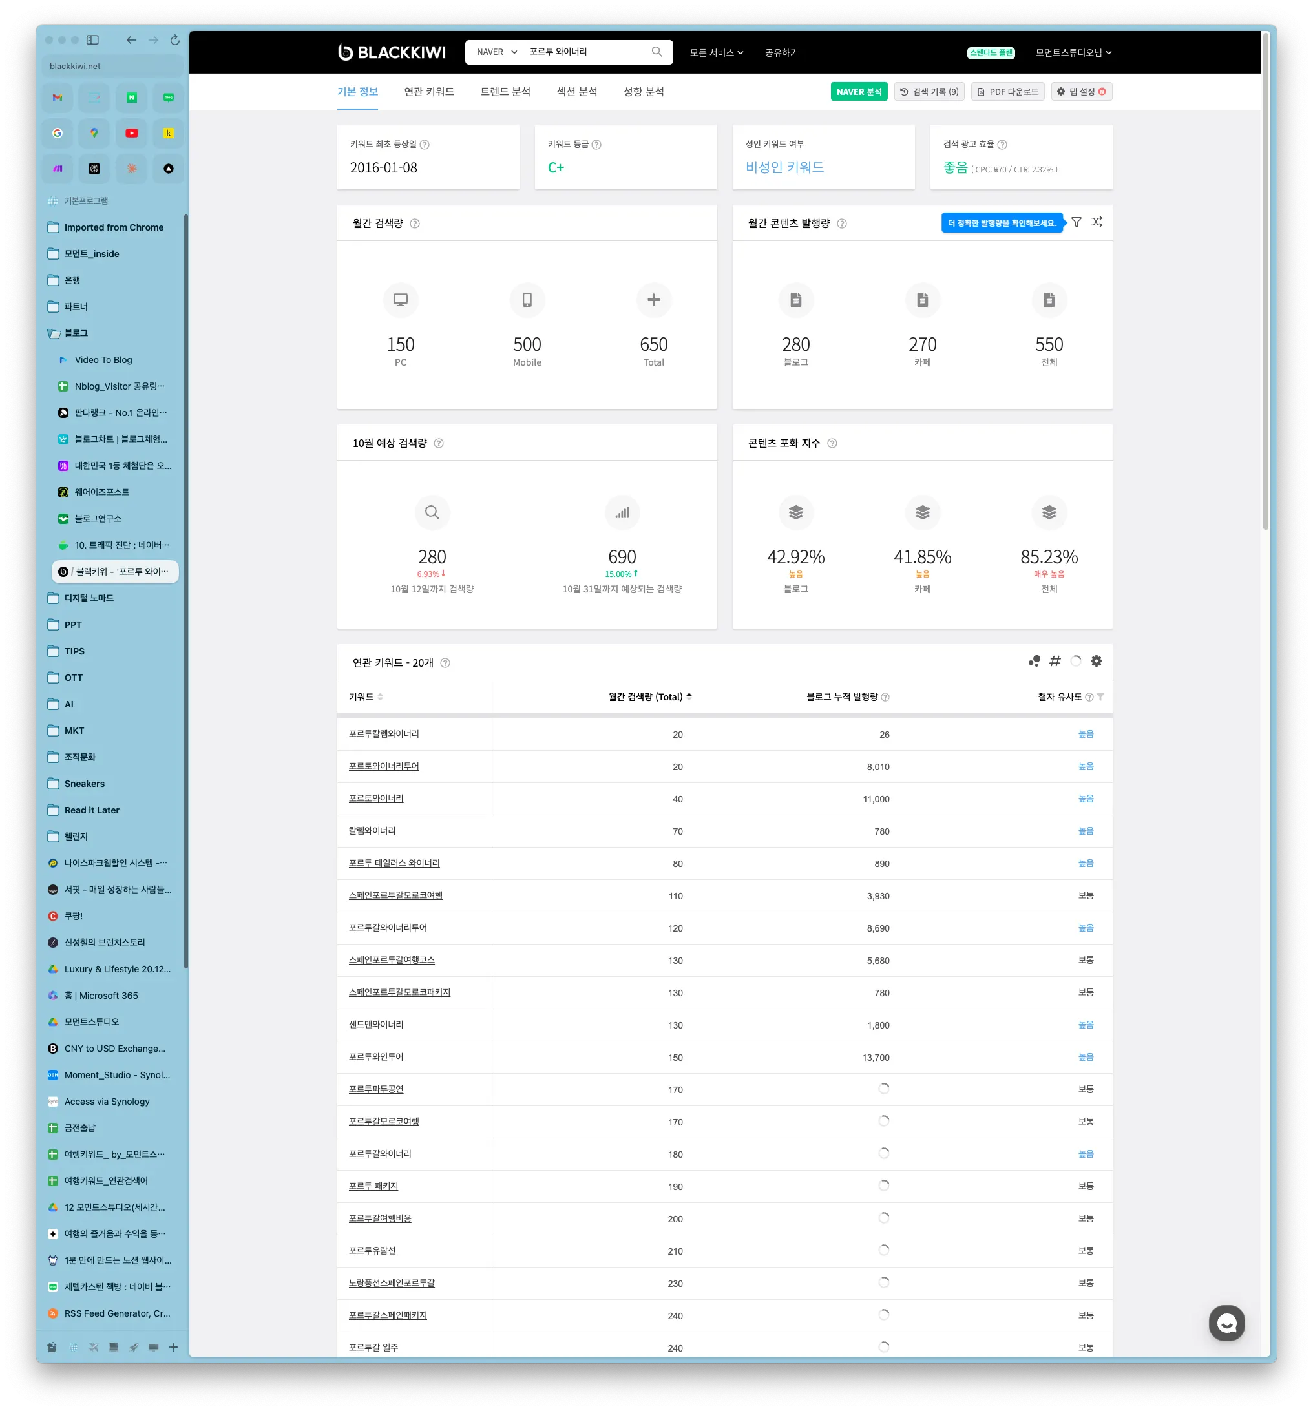The image size is (1313, 1411).
Task: Open the 포르투와인투어 keyword link
Action: click(375, 1057)
